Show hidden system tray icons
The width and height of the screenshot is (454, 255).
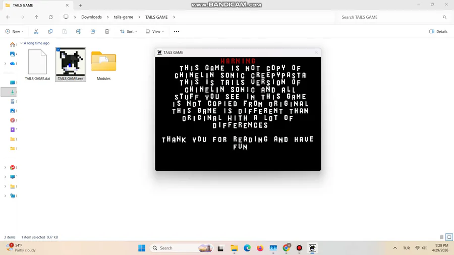tap(395, 248)
